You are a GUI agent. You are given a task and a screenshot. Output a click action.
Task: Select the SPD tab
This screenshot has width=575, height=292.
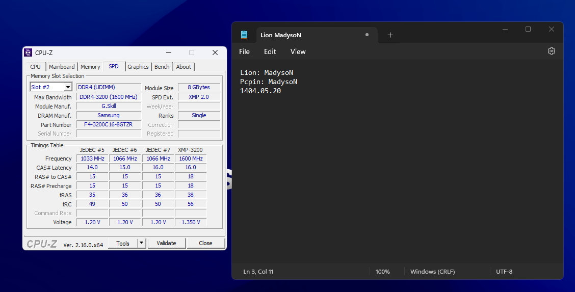(x=114, y=66)
